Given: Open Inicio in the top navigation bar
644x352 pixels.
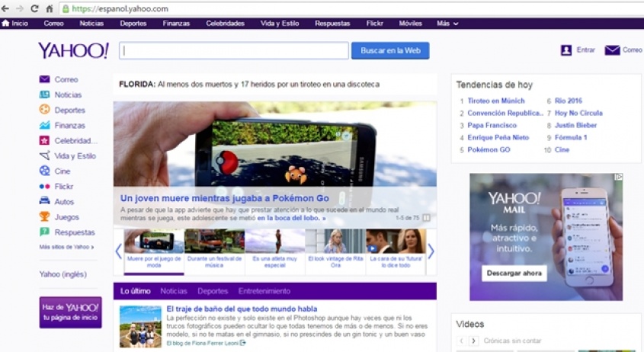Looking at the screenshot, I should [x=15, y=24].
